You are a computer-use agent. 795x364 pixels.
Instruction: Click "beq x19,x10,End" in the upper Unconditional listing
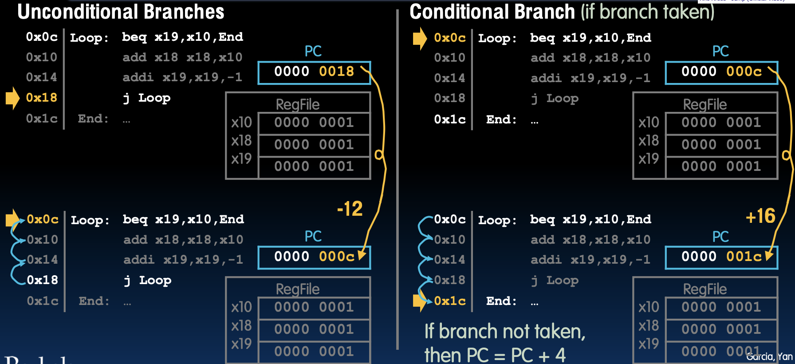182,37
